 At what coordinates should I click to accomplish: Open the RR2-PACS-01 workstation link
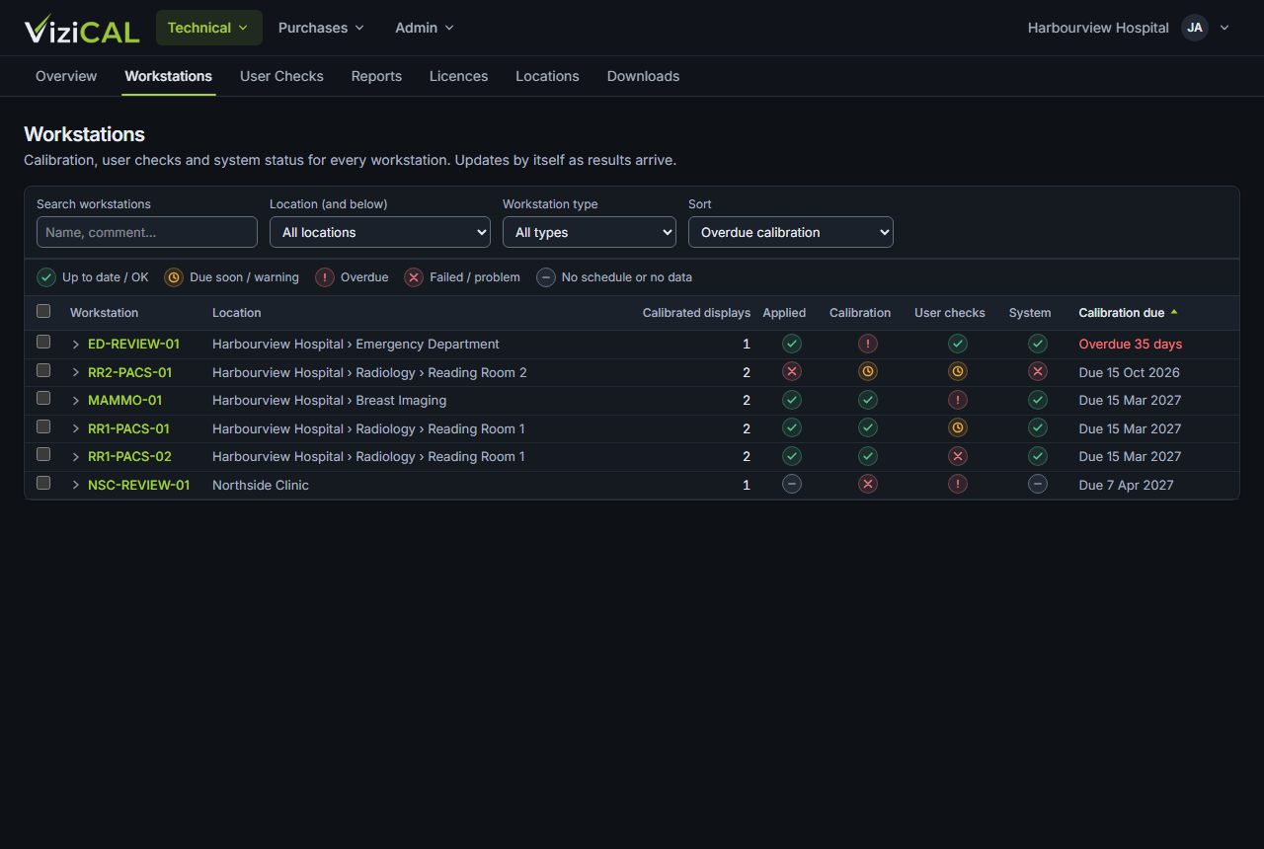click(129, 372)
